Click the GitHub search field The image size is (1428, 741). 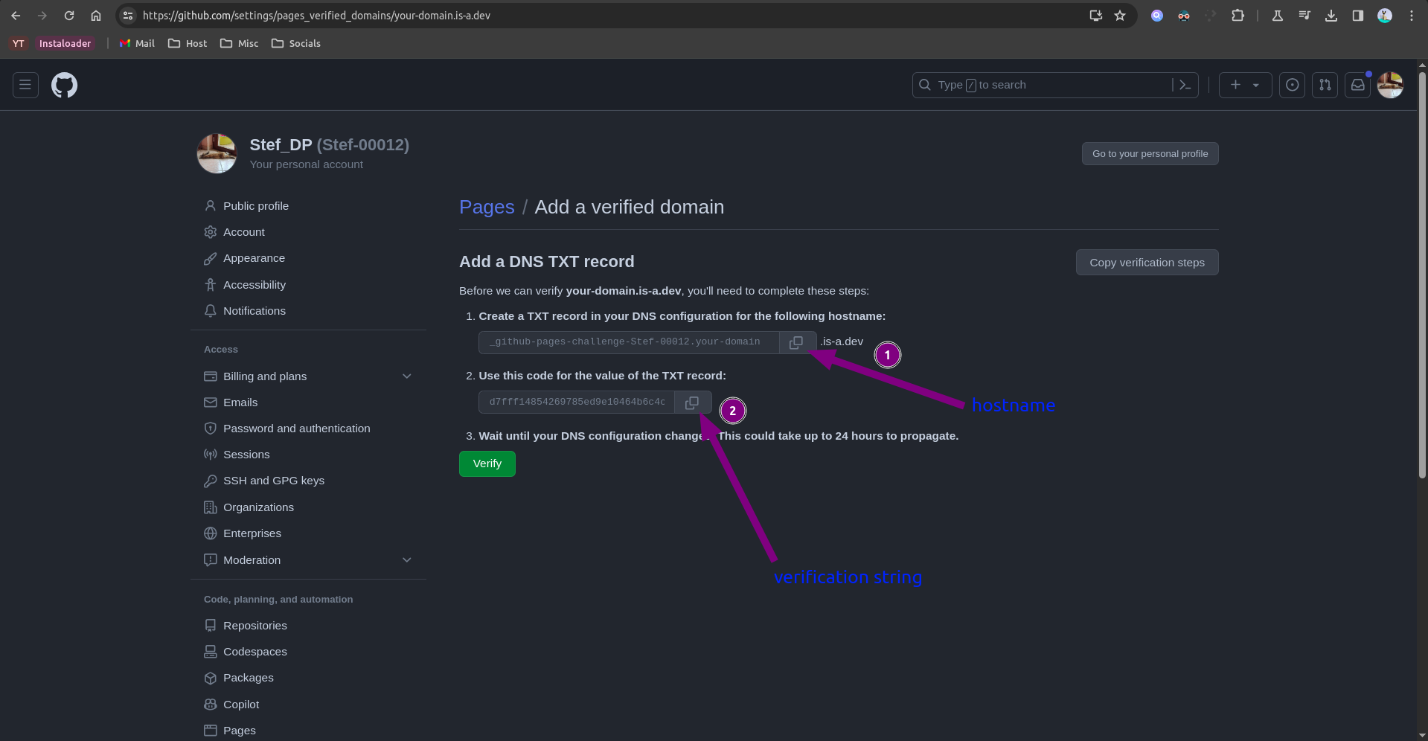click(1042, 86)
